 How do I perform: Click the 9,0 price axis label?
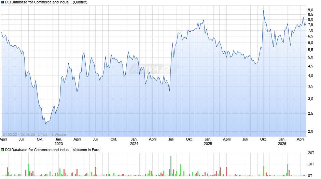(x=310, y=10)
